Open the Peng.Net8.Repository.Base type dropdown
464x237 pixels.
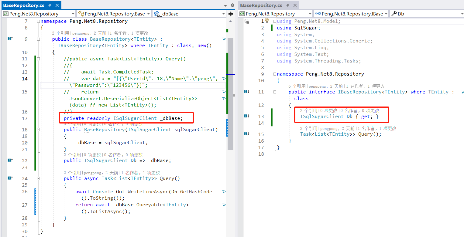[x=114, y=14]
